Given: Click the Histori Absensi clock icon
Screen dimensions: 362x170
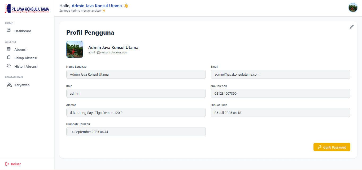Looking at the screenshot, I should [x=9, y=66].
